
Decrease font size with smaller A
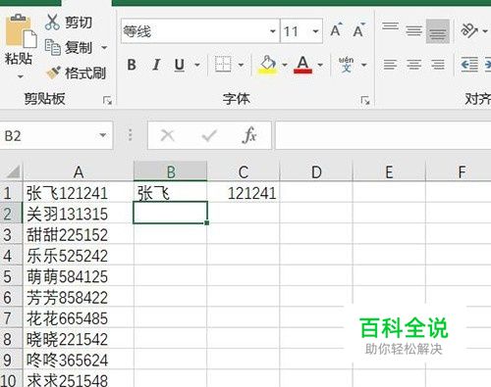click(x=359, y=30)
